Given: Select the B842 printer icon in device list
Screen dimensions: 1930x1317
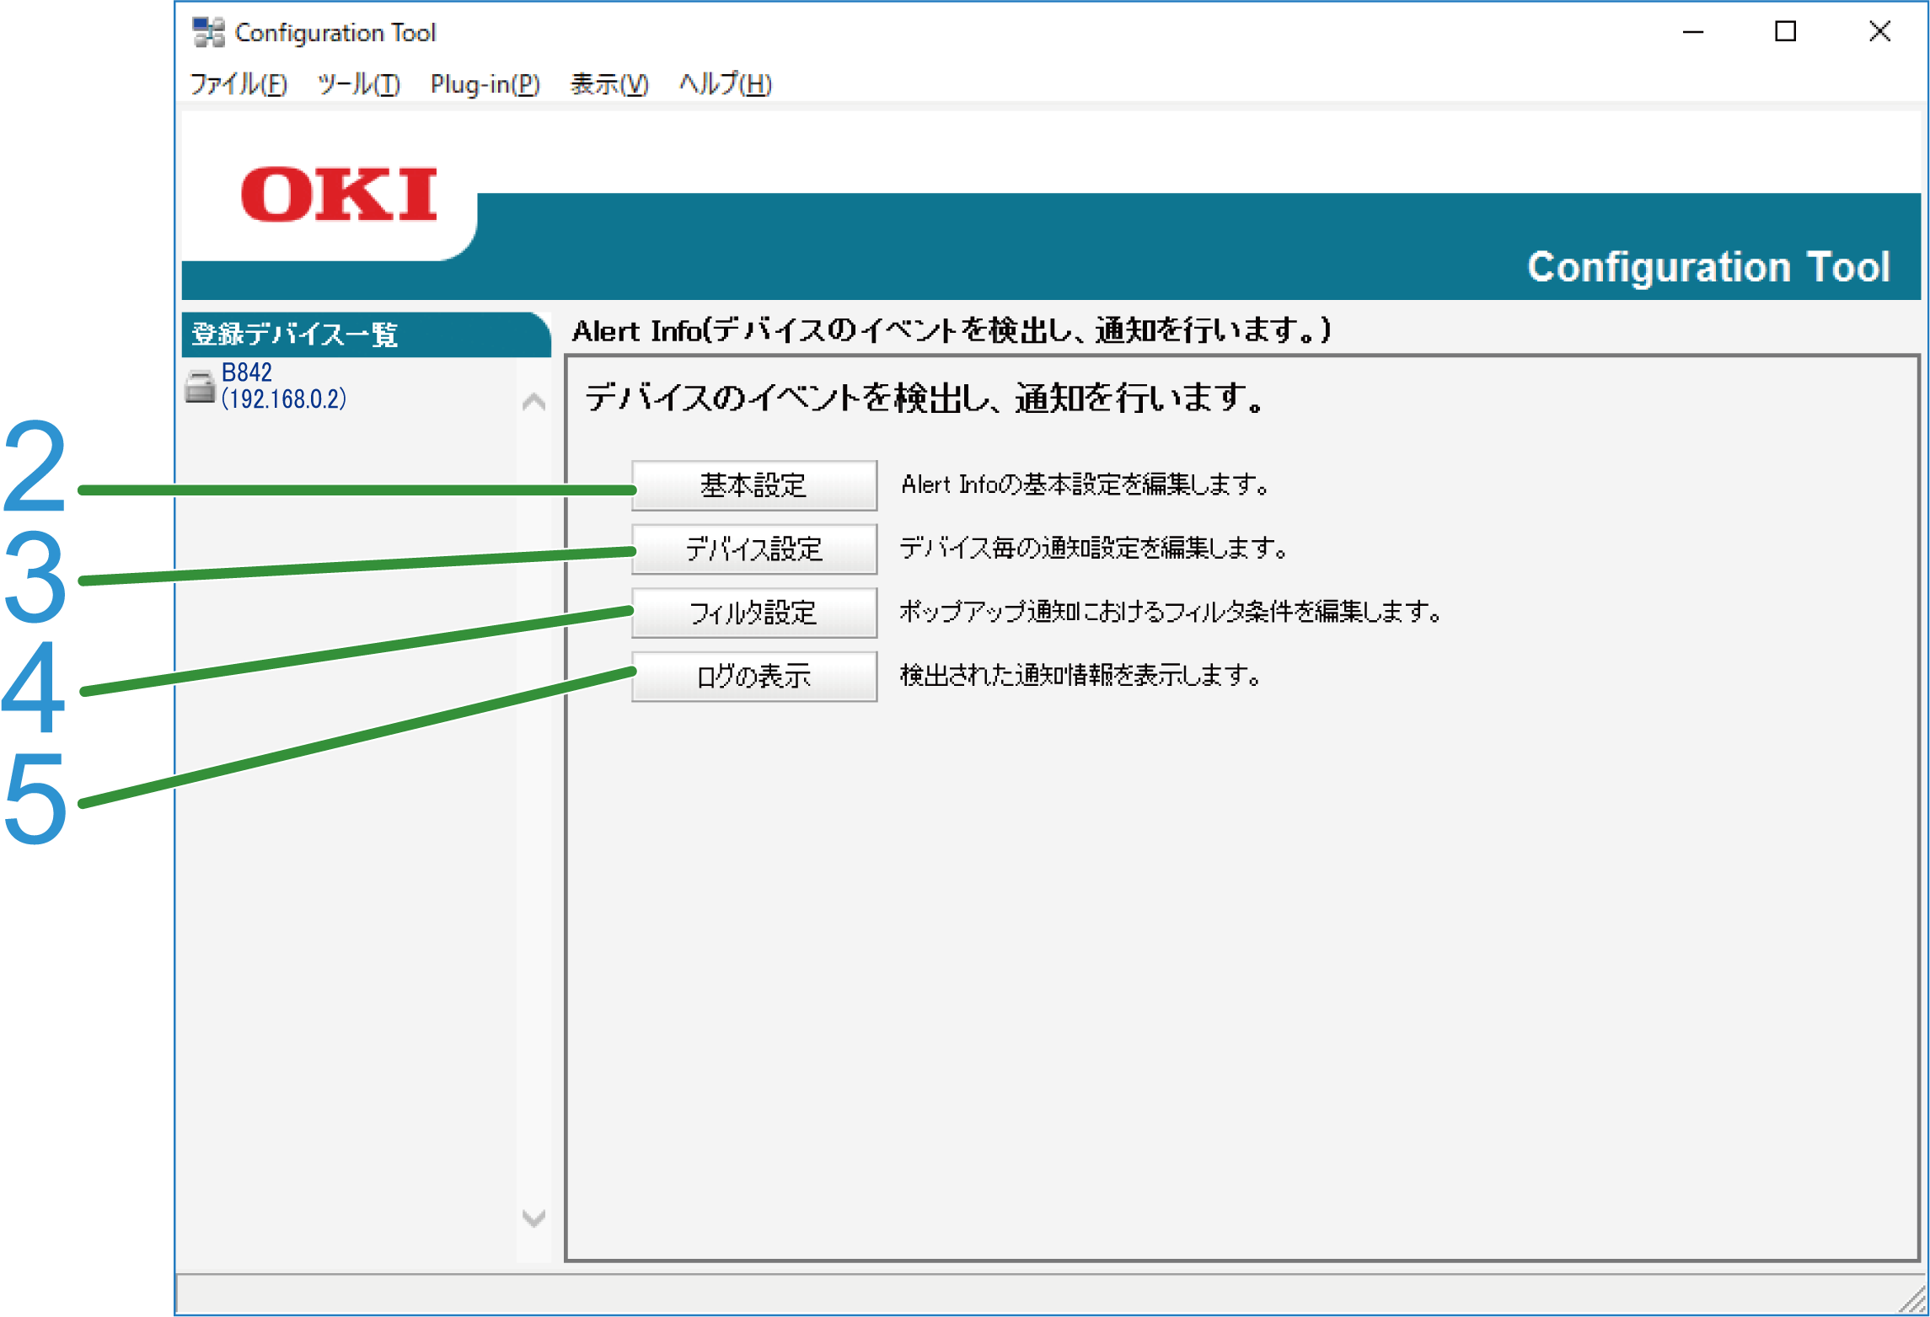Looking at the screenshot, I should tap(200, 387).
